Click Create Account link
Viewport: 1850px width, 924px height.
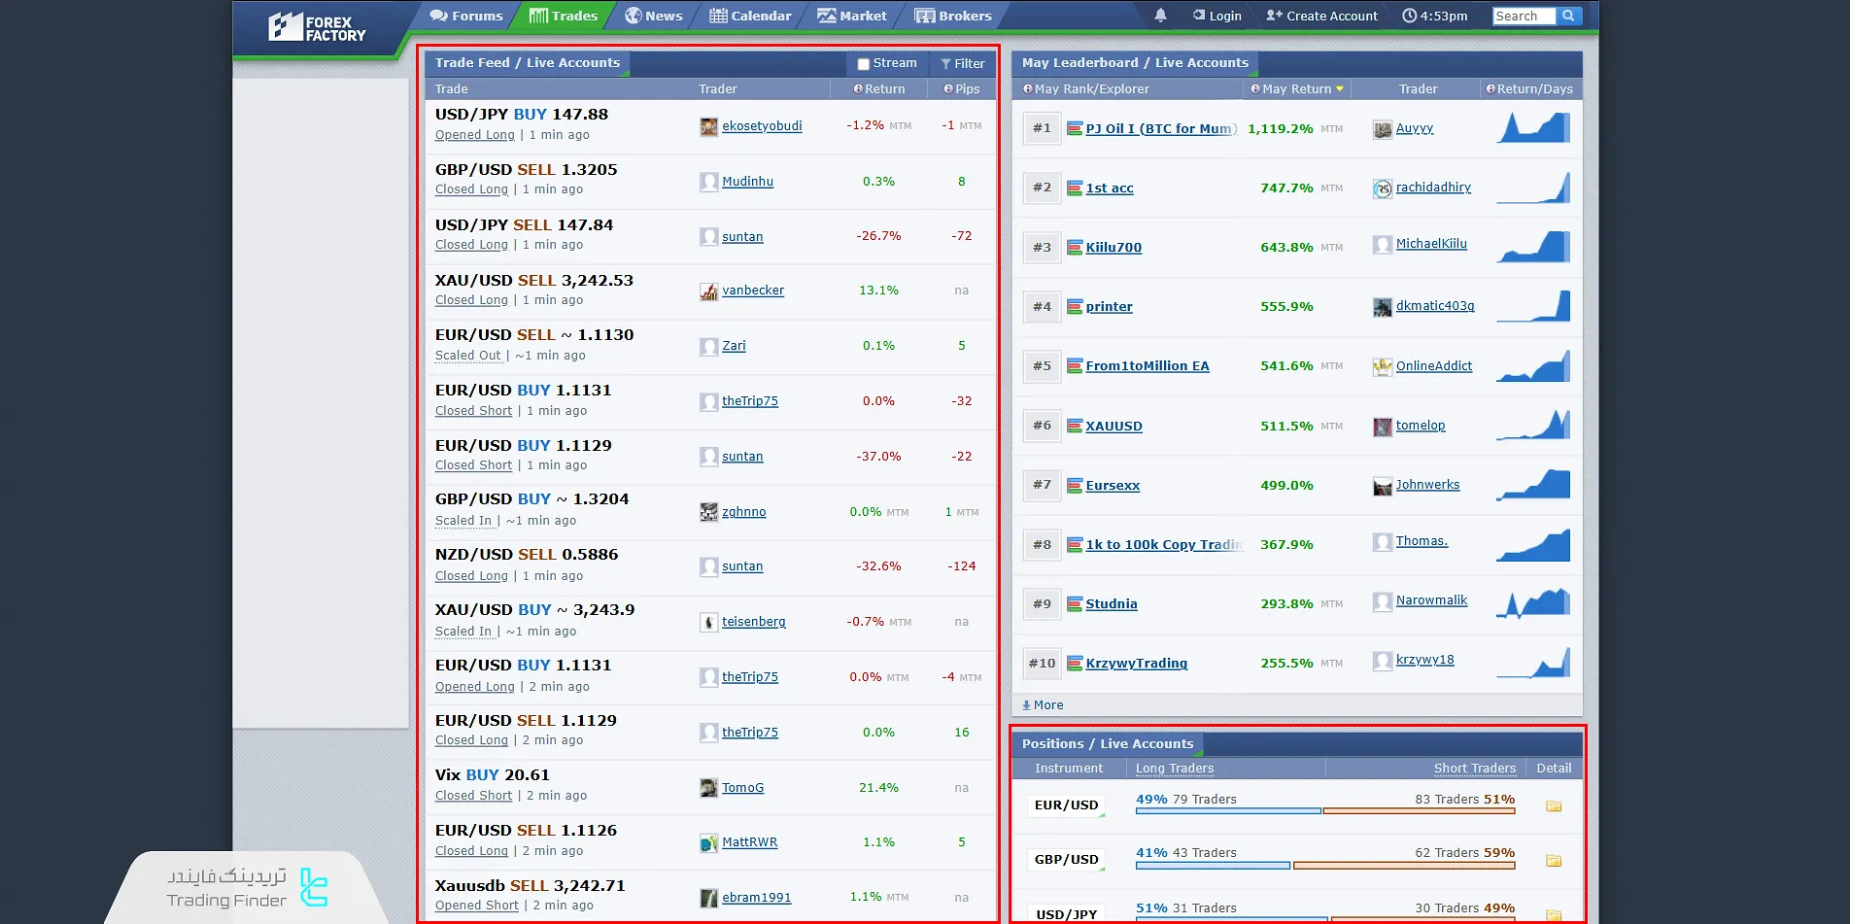click(1321, 16)
